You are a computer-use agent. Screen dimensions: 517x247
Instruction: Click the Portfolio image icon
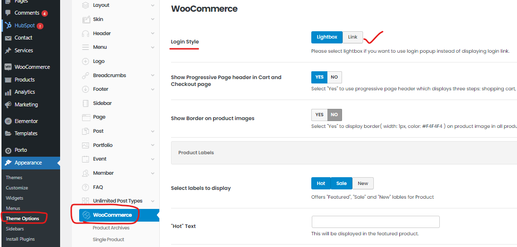point(86,145)
